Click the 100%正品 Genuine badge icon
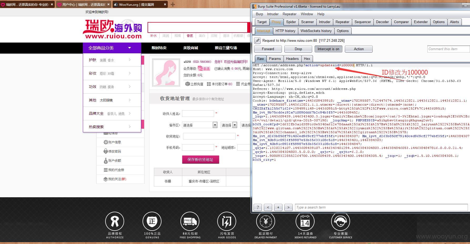 (152, 221)
